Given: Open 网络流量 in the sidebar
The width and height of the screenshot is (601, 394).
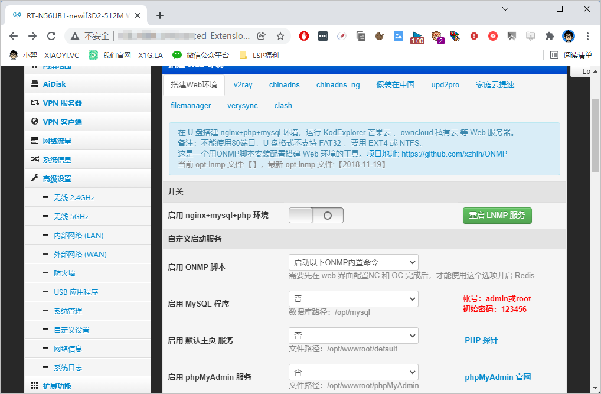Looking at the screenshot, I should click(57, 141).
